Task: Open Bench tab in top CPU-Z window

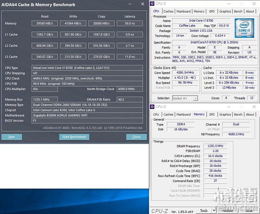Action: (238, 12)
